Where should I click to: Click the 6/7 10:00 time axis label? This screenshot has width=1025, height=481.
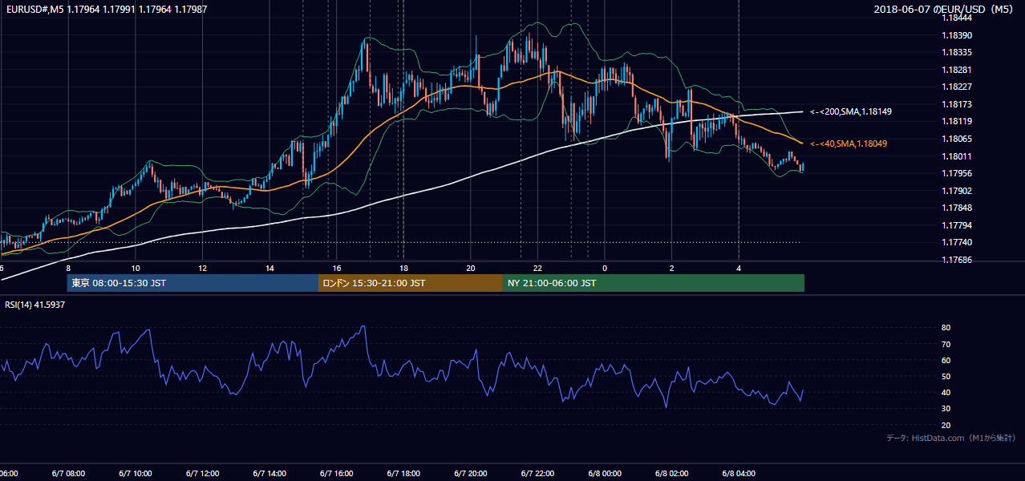135,474
